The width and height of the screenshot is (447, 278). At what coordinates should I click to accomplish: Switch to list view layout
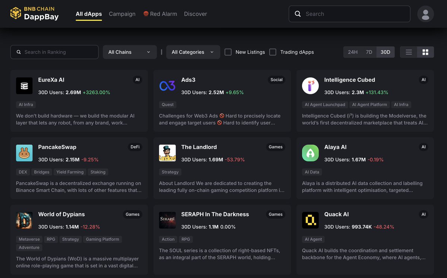[409, 52]
